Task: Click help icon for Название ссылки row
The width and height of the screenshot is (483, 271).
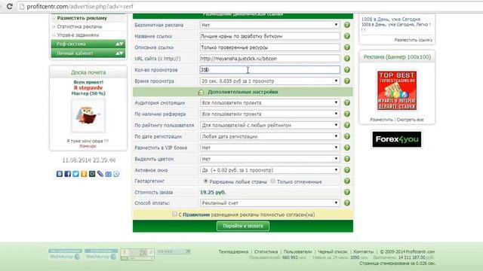Action: (x=347, y=36)
